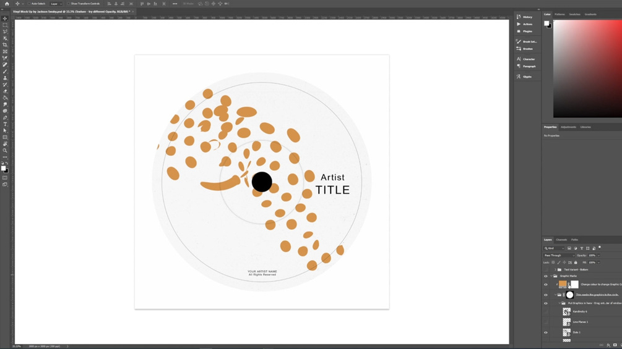Select the Hand tool
Viewport: 622px width, 349px height.
(x=5, y=144)
